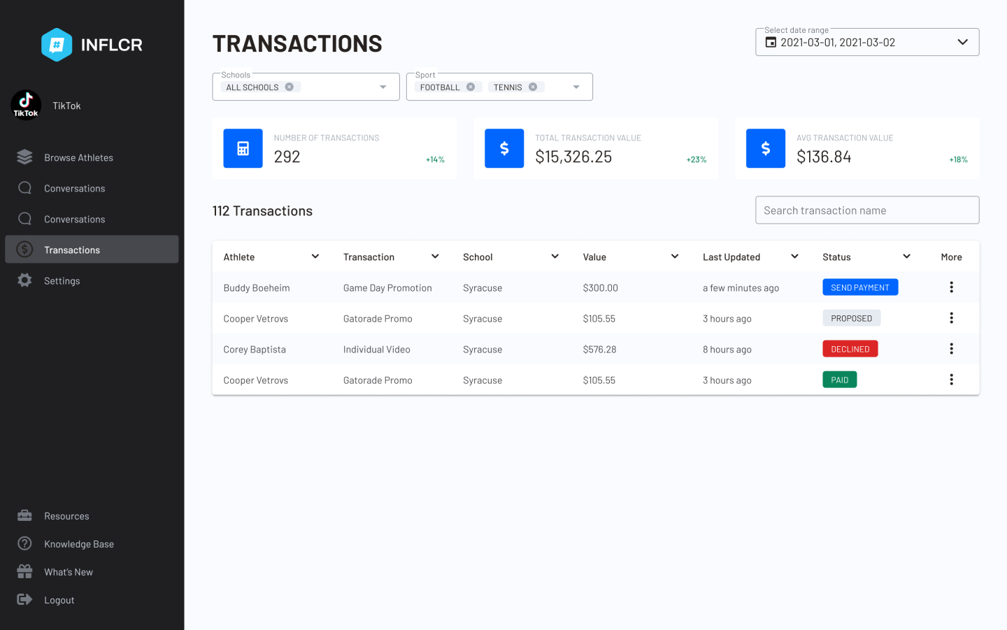Open the Status column chevron

click(x=906, y=257)
